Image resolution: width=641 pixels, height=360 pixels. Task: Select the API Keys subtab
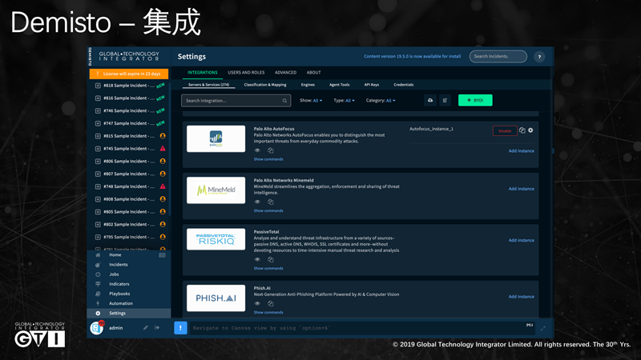click(372, 85)
